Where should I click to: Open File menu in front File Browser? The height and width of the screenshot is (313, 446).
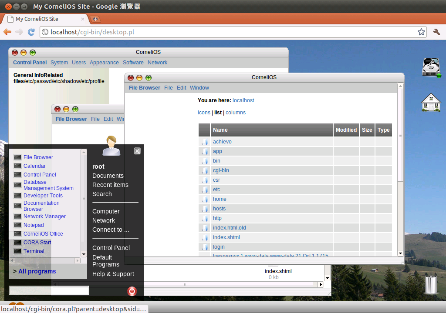pyautogui.click(x=169, y=88)
